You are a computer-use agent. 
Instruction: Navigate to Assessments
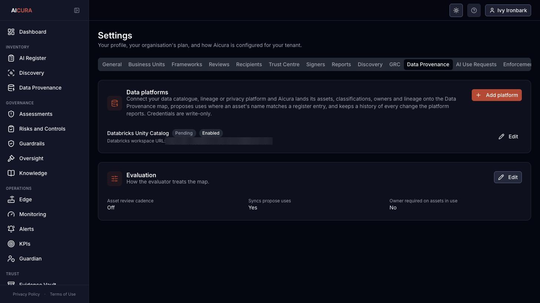(x=45, y=114)
